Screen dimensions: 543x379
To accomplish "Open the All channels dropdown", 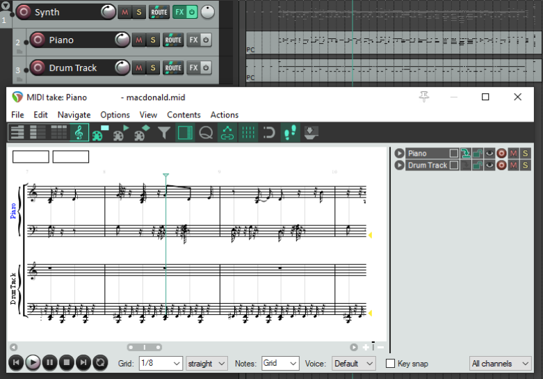I will (x=501, y=364).
